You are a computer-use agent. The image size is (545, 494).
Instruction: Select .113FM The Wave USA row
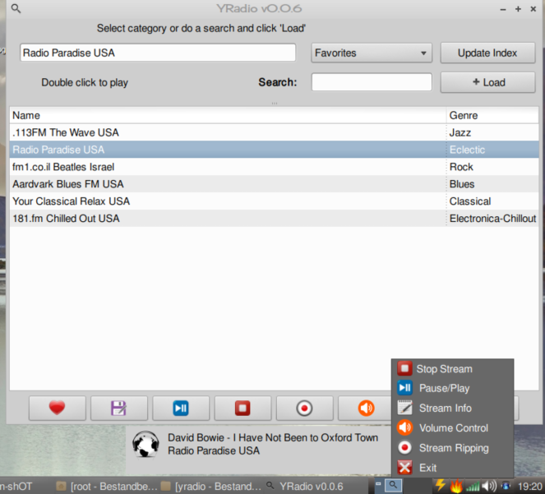tap(275, 132)
